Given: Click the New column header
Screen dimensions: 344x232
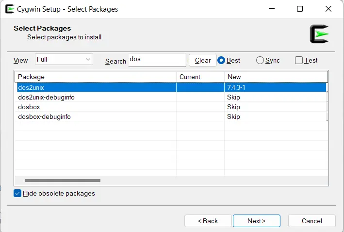Looking at the screenshot, I should tap(276, 77).
